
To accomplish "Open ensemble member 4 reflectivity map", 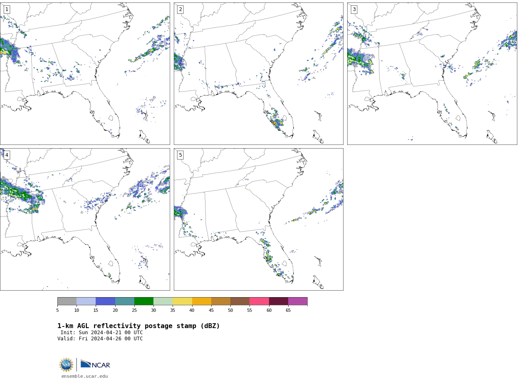I will [x=85, y=219].
